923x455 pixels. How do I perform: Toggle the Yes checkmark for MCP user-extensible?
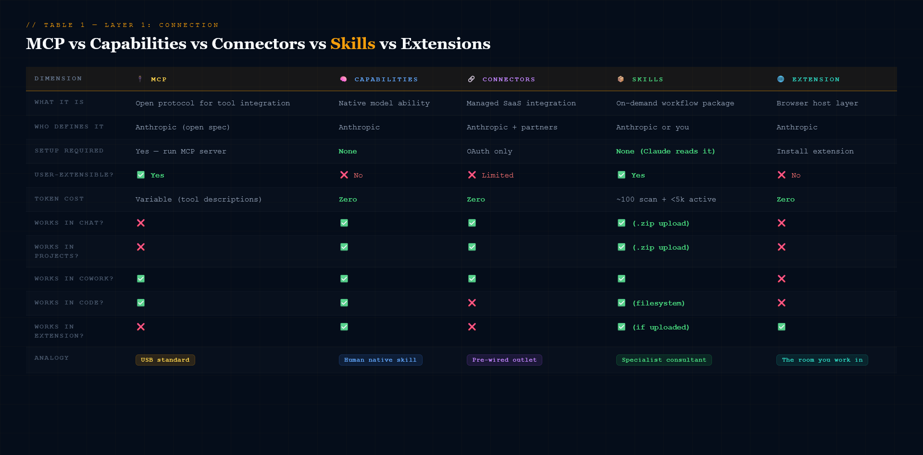(x=140, y=175)
